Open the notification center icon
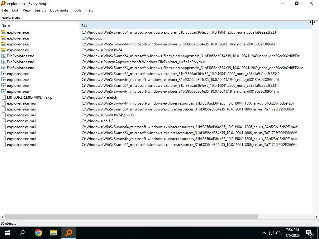The width and height of the screenshot is (319, 239). pos(309,233)
